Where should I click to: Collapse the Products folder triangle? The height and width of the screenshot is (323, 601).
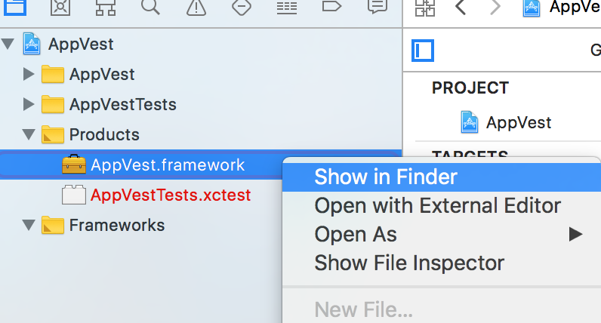tap(29, 134)
